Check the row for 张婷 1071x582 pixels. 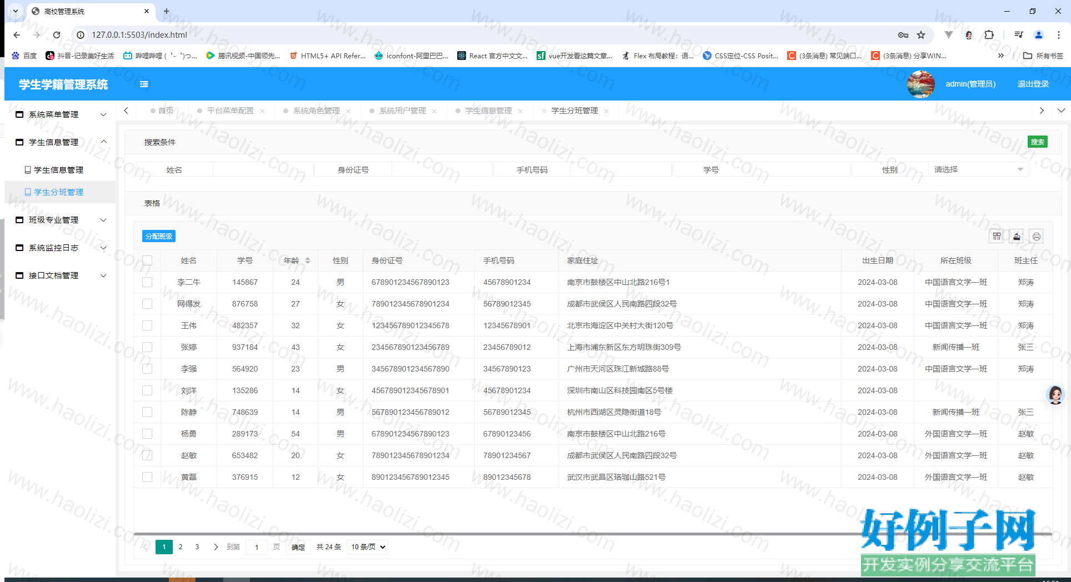coord(147,347)
